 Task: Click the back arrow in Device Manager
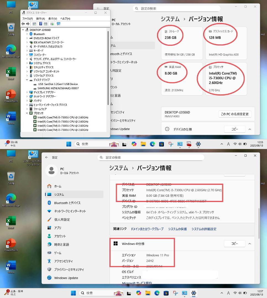point(23,24)
